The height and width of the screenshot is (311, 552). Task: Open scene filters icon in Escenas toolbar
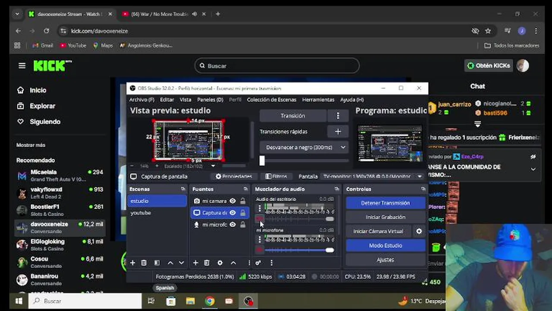(157, 263)
